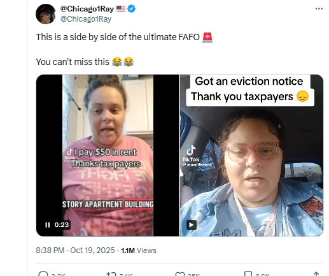
Task: Click the 1.1M Views count
Action: [x=139, y=251]
